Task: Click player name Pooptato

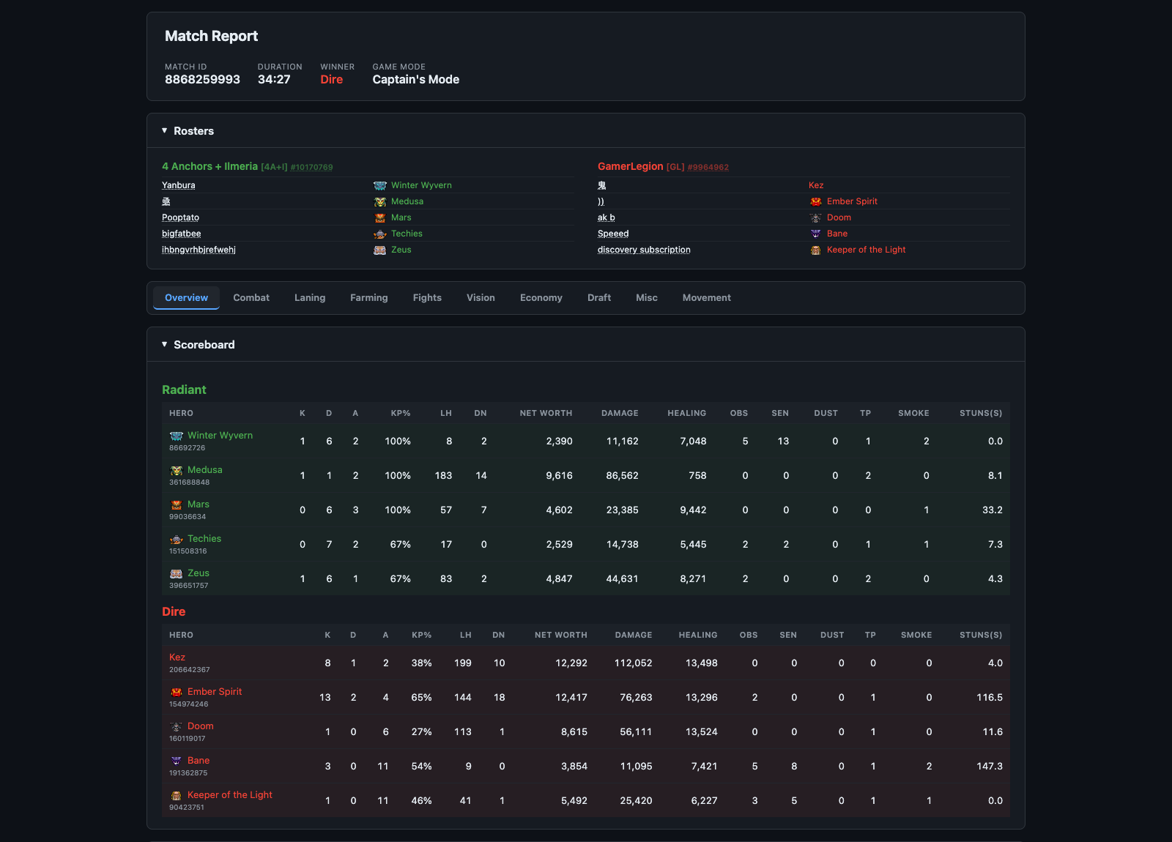Action: coord(180,218)
